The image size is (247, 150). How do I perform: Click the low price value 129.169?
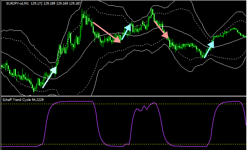(x=62, y=3)
